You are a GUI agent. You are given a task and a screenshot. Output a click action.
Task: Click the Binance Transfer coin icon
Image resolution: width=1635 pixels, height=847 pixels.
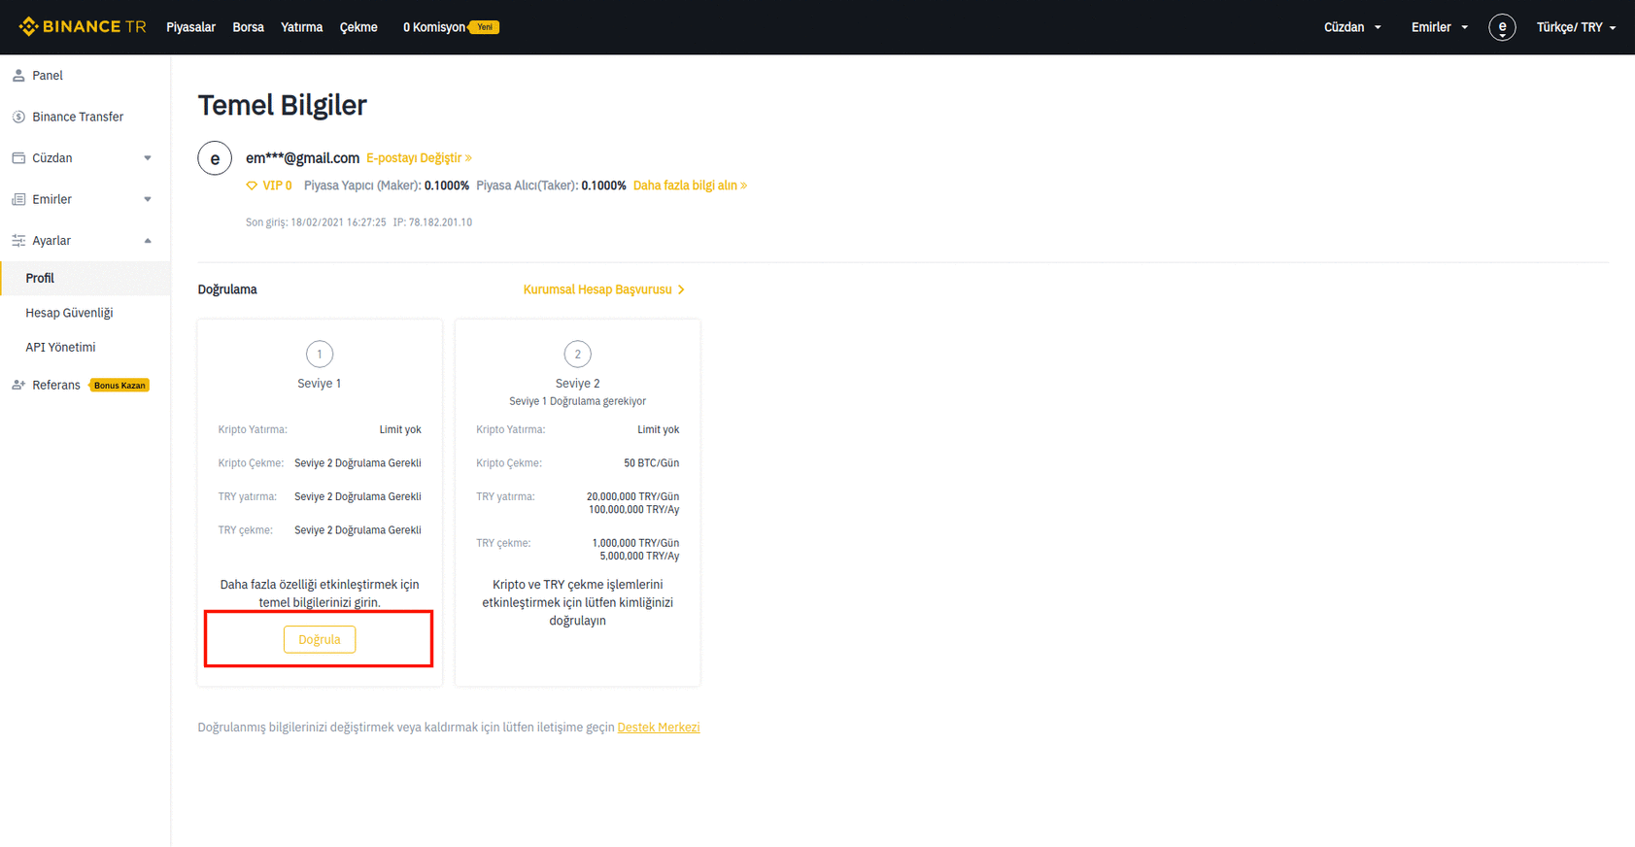point(18,117)
